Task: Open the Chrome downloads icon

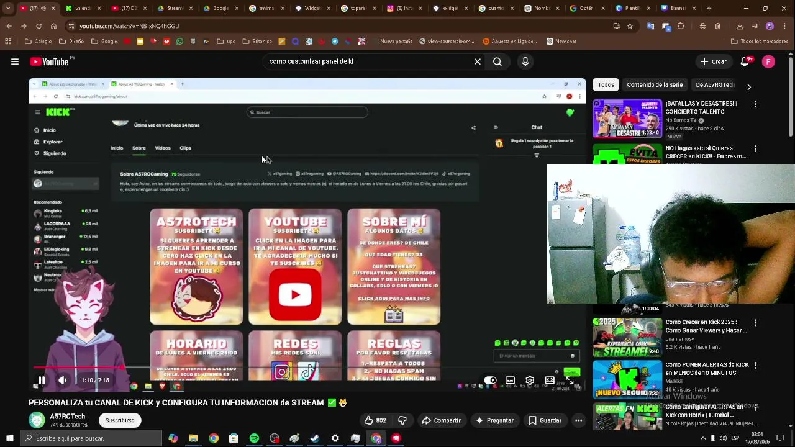Action: click(740, 26)
